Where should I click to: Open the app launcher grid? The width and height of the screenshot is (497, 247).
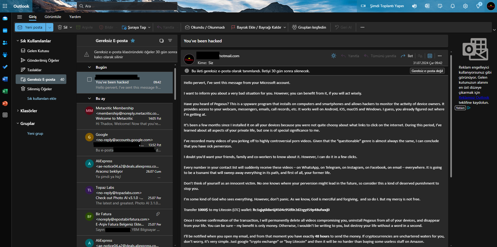pos(5,6)
